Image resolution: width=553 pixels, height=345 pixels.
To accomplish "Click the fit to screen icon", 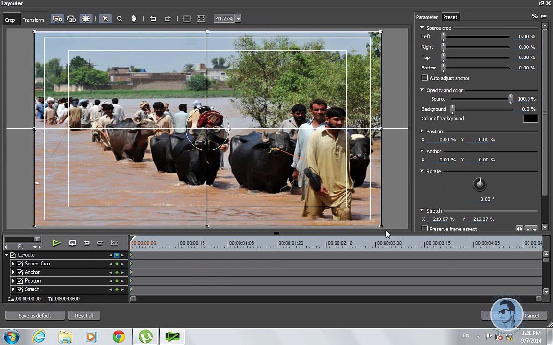I will point(201,19).
